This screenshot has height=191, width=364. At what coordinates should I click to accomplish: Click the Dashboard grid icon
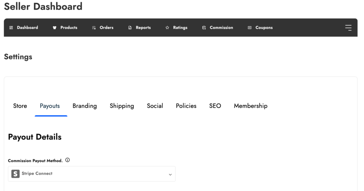(x=11, y=28)
